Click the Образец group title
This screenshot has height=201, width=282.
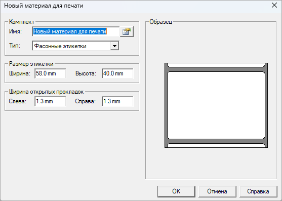[161, 22]
